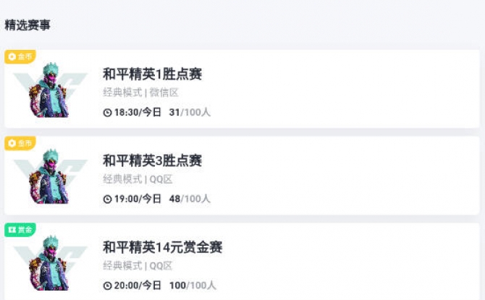
Task: Open the 和平精英1胜点赛 title
Action: click(152, 74)
